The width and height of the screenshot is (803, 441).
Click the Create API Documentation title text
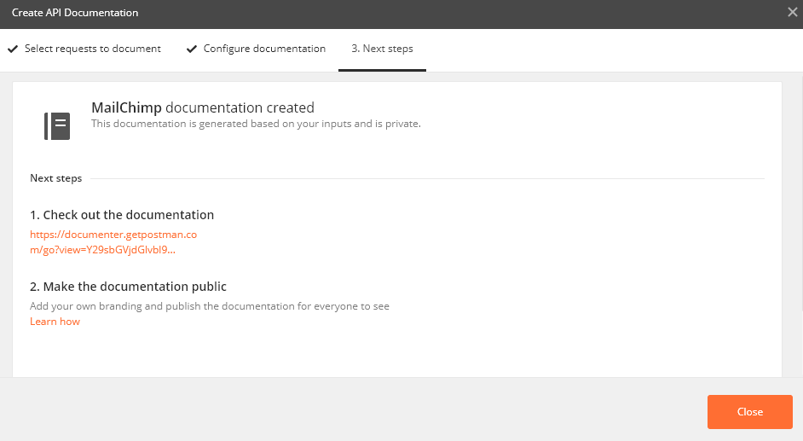coord(75,13)
